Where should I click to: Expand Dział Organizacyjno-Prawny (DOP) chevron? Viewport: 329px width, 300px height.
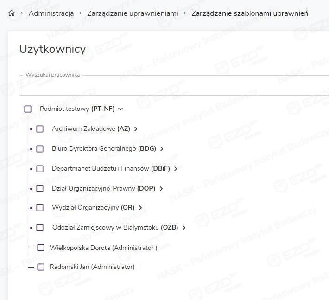point(161,189)
